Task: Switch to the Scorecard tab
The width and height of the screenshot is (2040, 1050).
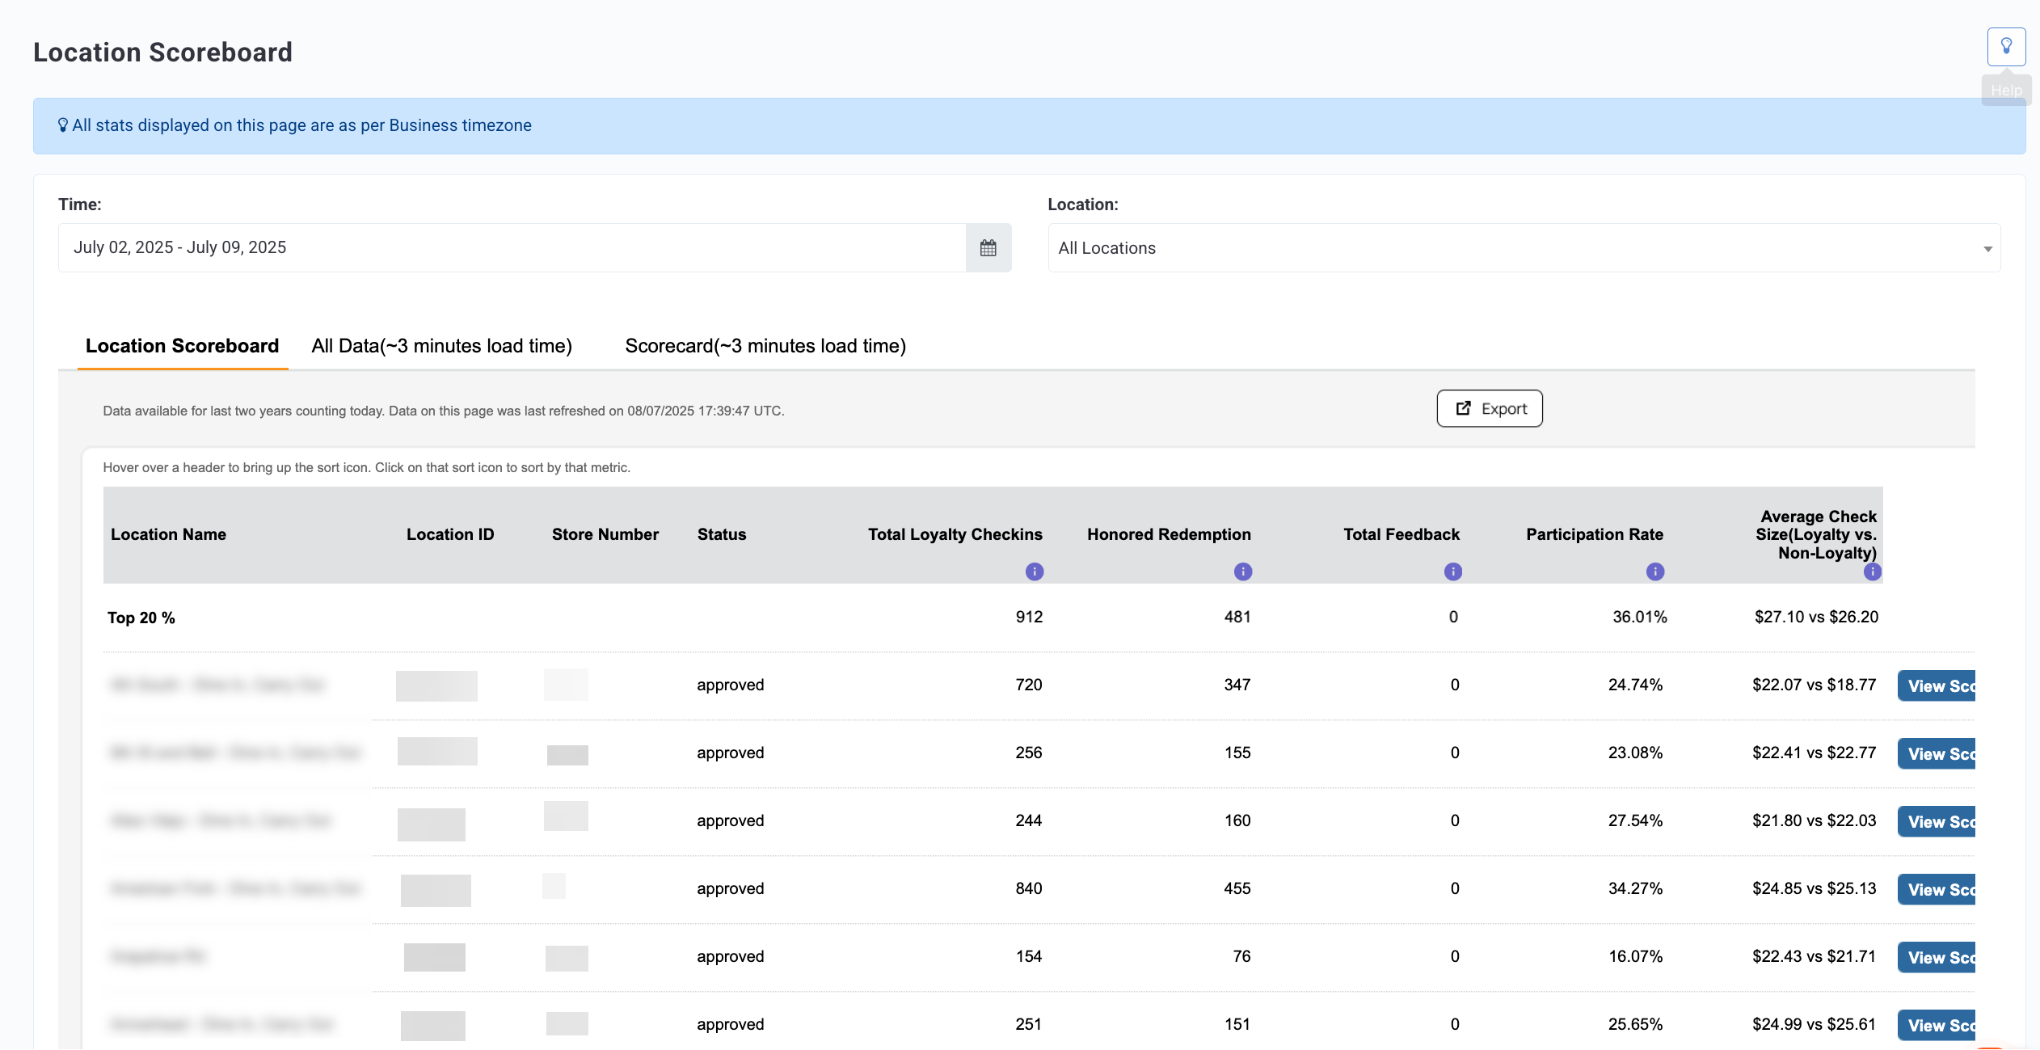Action: [x=765, y=346]
